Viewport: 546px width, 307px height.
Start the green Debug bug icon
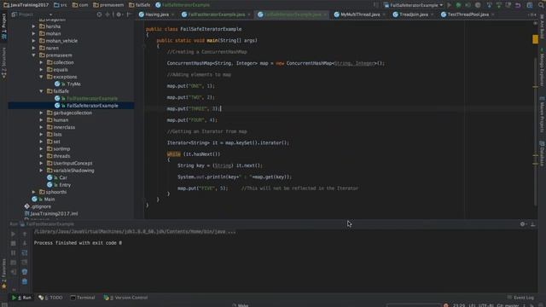459,5
